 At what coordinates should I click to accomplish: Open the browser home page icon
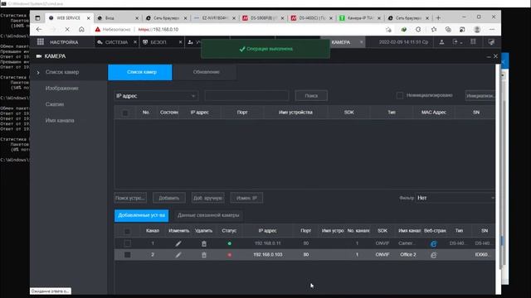[x=81, y=30]
